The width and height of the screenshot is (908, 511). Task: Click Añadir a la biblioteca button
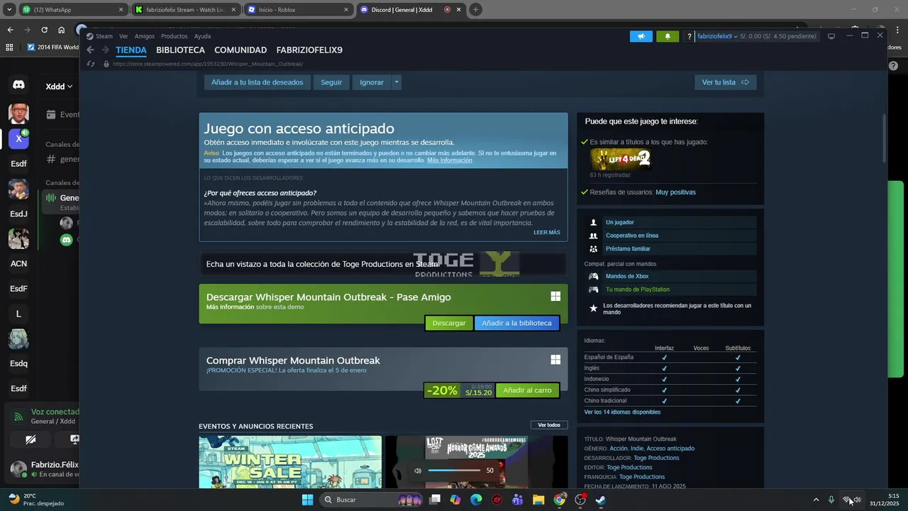click(x=516, y=323)
